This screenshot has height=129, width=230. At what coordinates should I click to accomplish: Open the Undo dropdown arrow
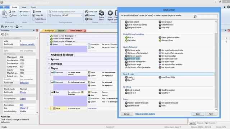[29, 11]
